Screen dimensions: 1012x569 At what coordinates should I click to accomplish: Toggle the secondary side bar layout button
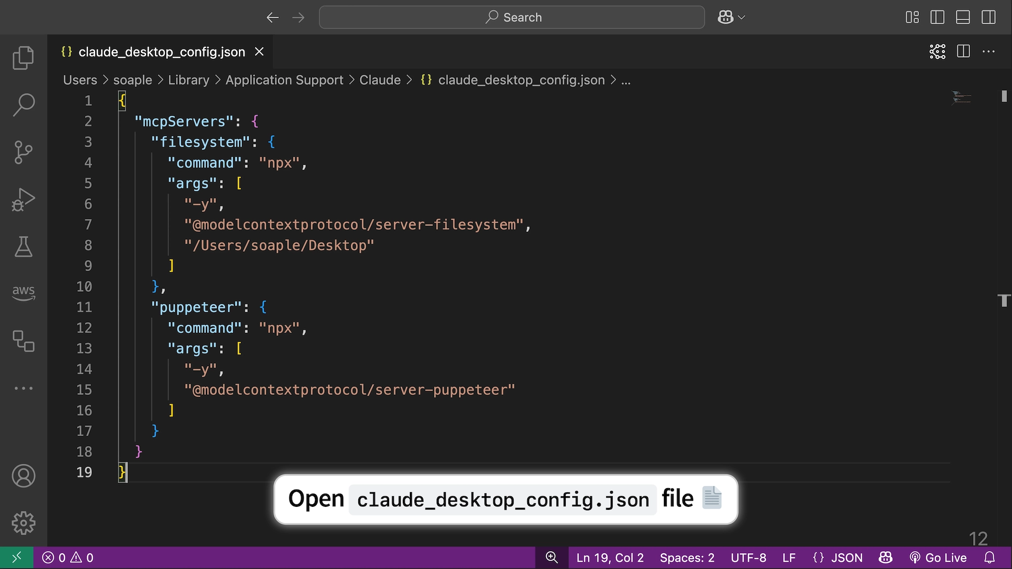click(x=988, y=17)
